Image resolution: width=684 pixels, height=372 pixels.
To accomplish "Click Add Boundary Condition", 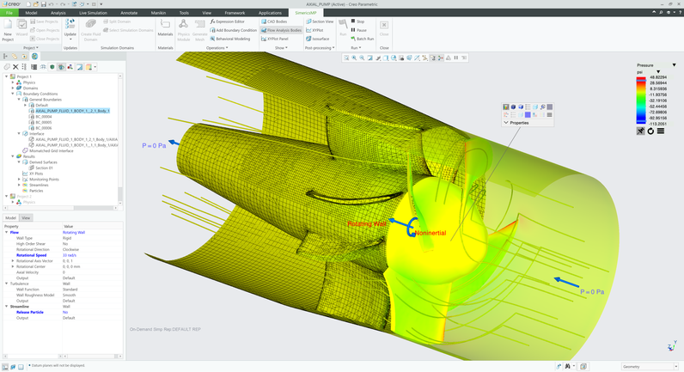I will pyautogui.click(x=234, y=30).
